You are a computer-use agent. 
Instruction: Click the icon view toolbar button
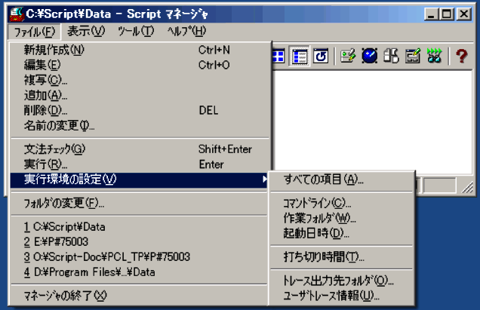(x=278, y=56)
